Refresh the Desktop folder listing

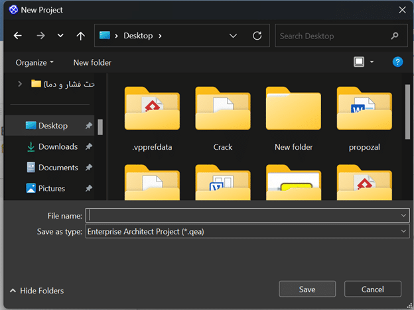[x=257, y=36]
